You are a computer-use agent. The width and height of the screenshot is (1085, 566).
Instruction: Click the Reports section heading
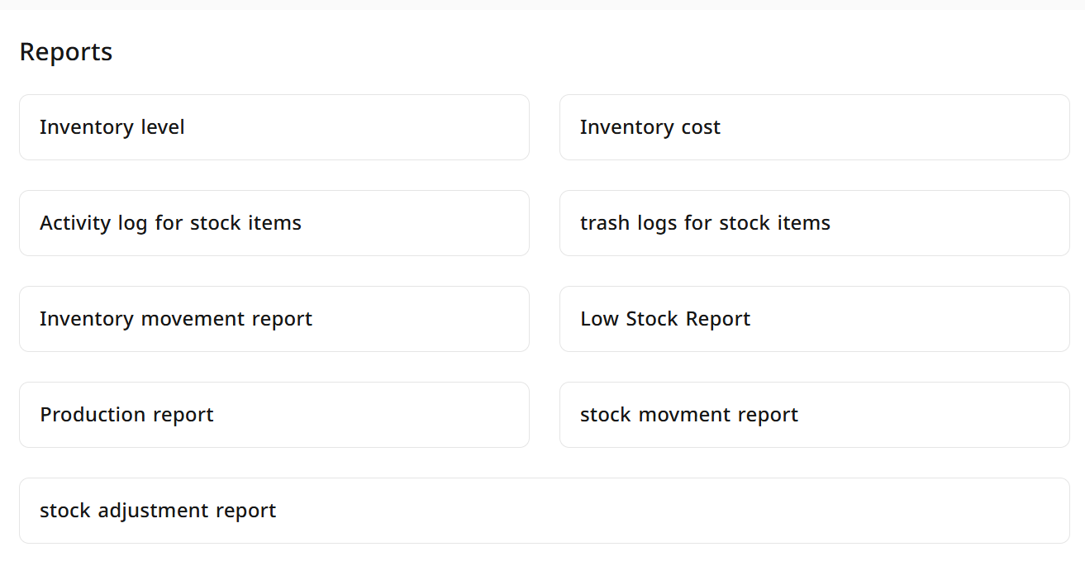click(66, 52)
